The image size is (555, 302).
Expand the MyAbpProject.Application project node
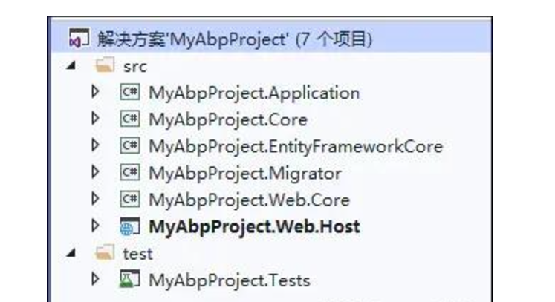95,91
